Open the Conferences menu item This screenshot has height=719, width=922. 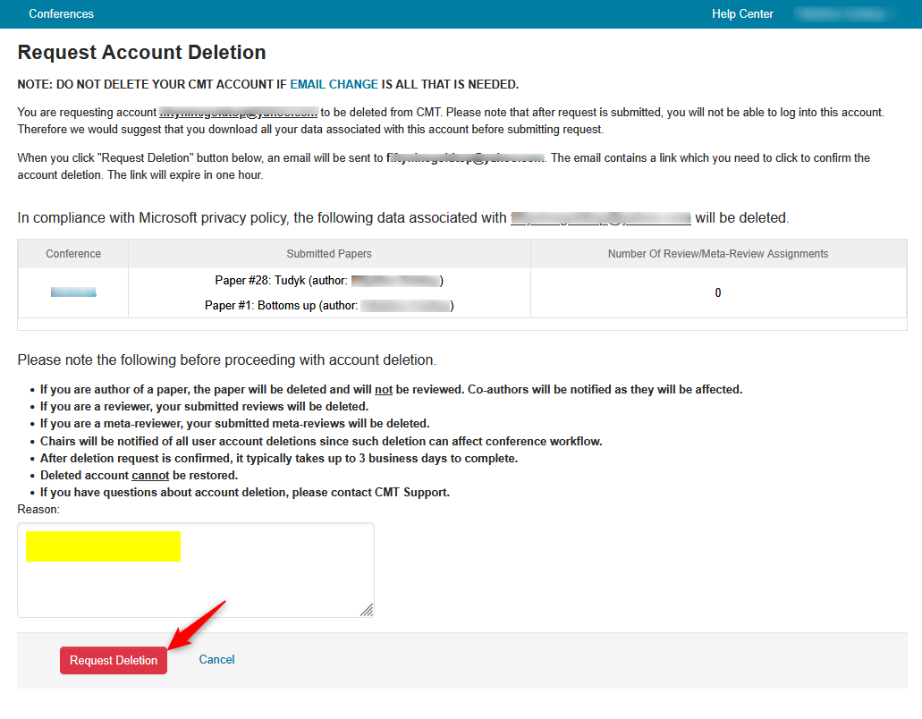click(61, 13)
